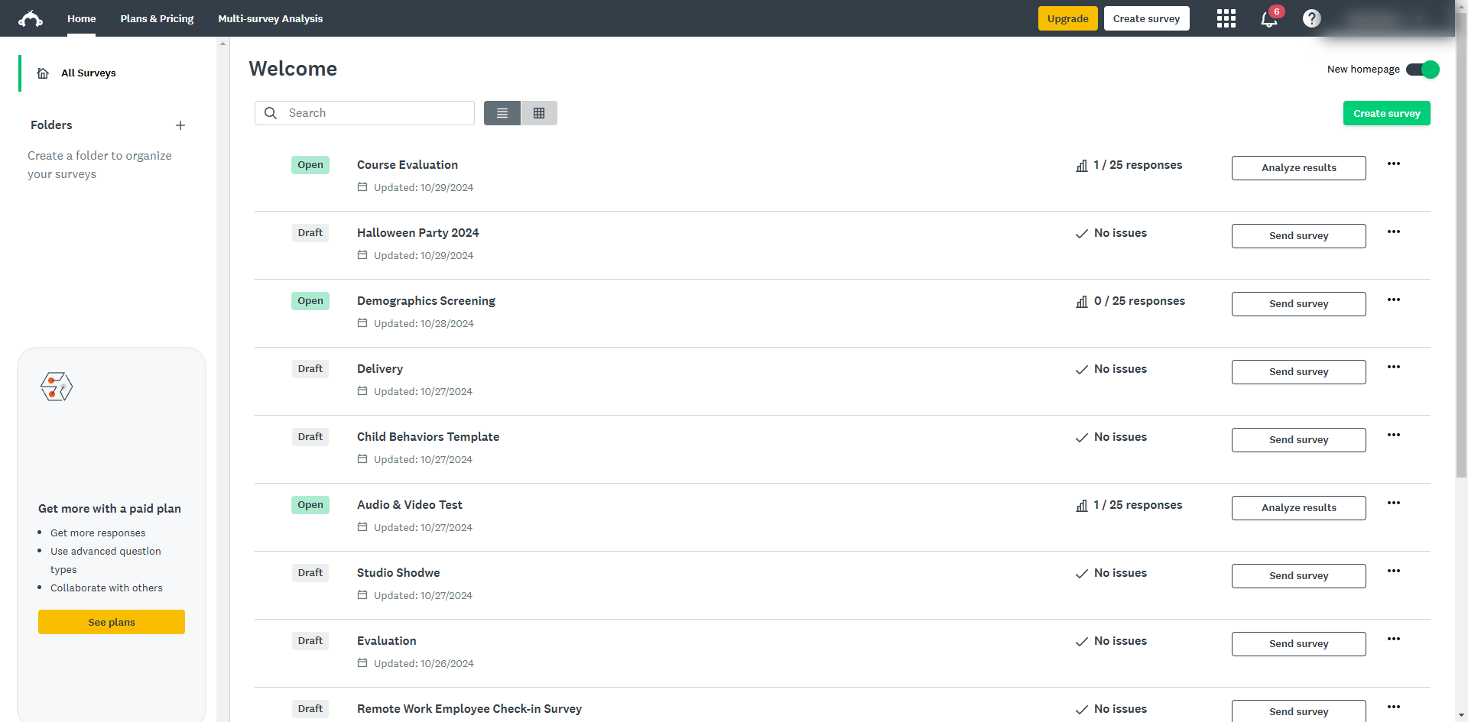Open the Halloween Party 2024 survey title
Viewport: 1468px width, 722px height.
click(418, 233)
